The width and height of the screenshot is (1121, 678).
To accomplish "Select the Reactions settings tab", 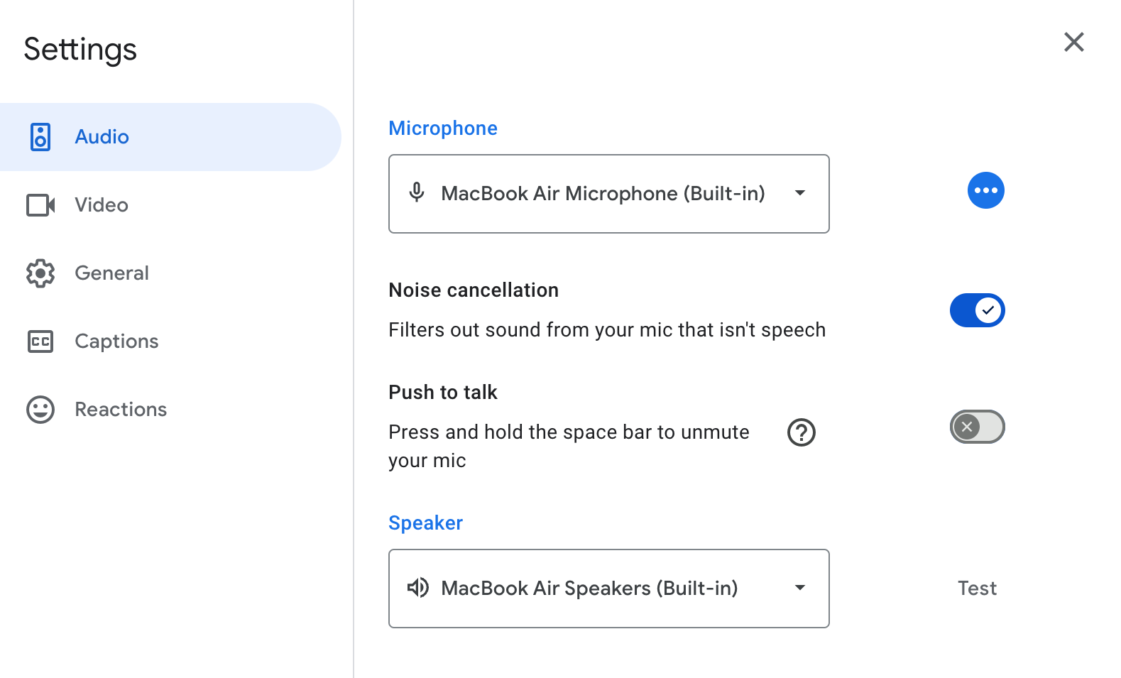I will coord(170,410).
